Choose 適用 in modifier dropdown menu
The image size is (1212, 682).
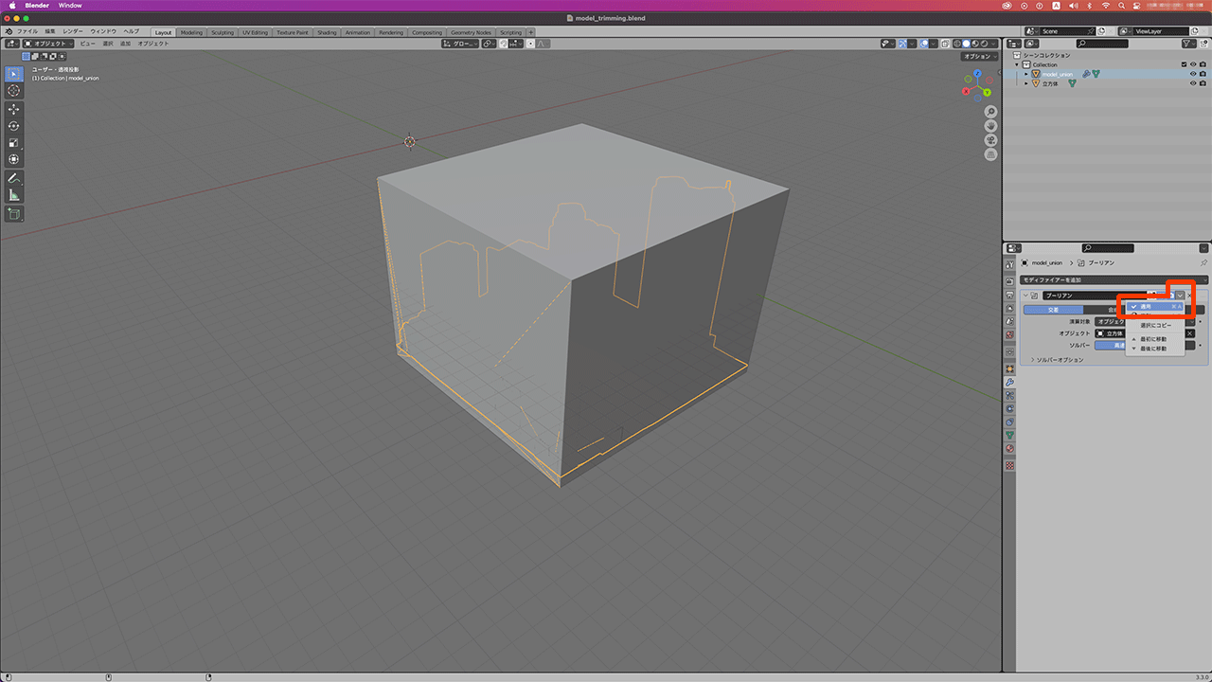coord(1155,307)
